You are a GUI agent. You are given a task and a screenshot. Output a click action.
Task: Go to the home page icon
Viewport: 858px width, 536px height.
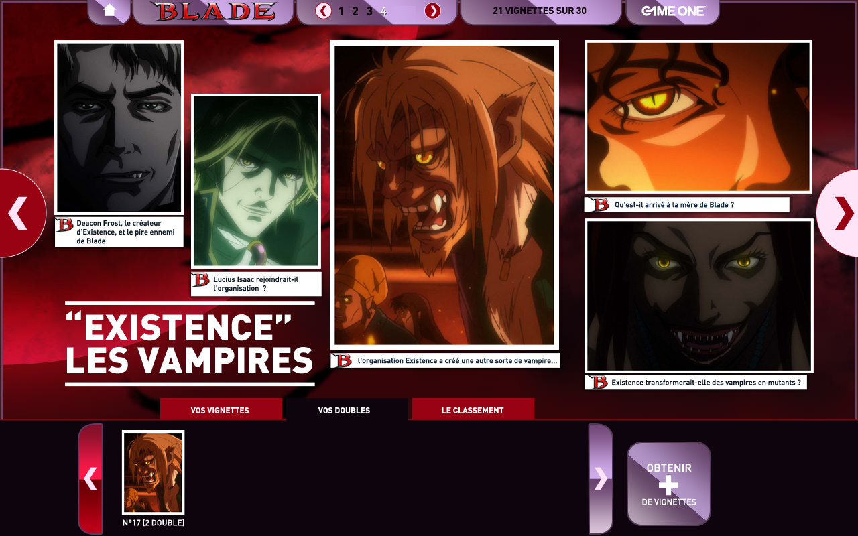[x=109, y=11]
